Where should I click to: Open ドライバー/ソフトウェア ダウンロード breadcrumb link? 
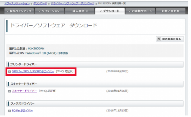(x=73, y=3)
